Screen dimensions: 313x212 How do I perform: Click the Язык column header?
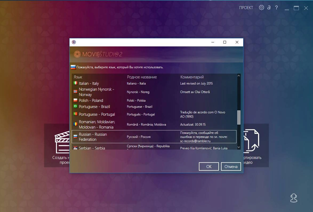(78, 77)
